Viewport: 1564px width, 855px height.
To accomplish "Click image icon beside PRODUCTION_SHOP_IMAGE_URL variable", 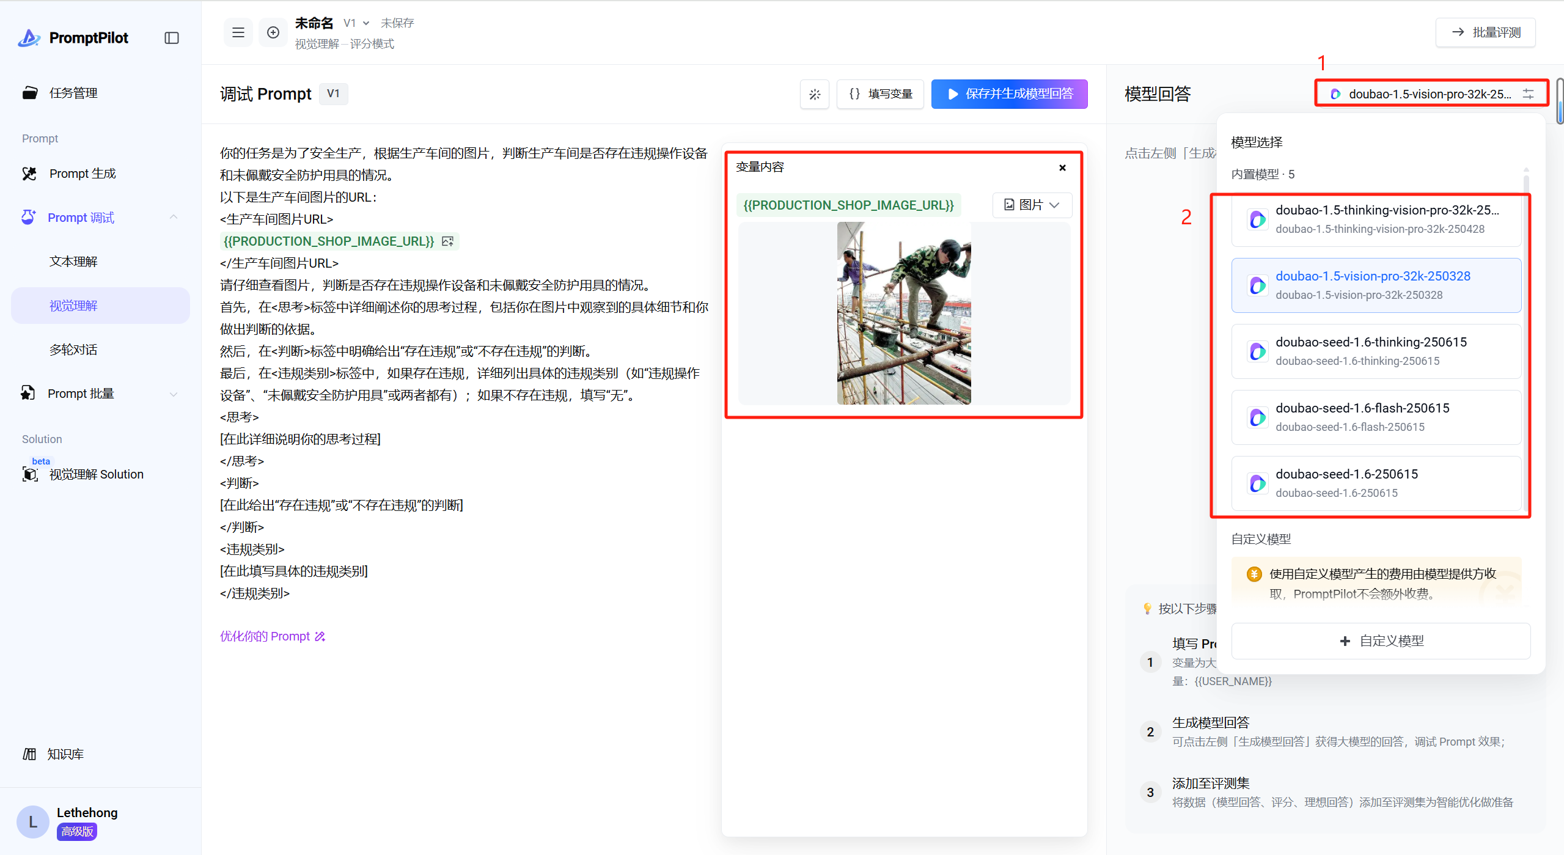I will 448,241.
